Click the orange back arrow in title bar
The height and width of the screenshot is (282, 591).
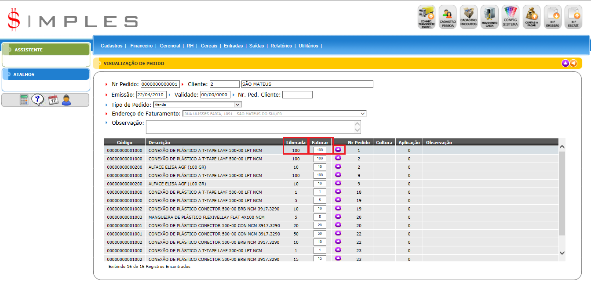[x=573, y=63]
